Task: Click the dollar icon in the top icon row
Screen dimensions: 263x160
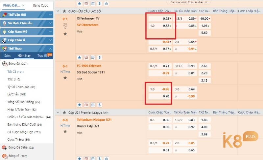Action: (100, 4)
